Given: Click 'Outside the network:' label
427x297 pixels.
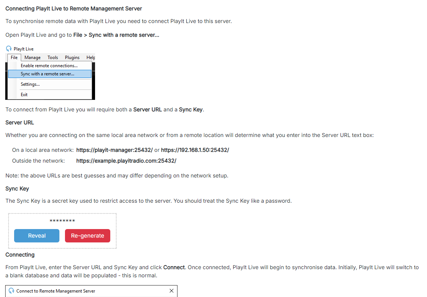Looking at the screenshot, I should pyautogui.click(x=38, y=161).
